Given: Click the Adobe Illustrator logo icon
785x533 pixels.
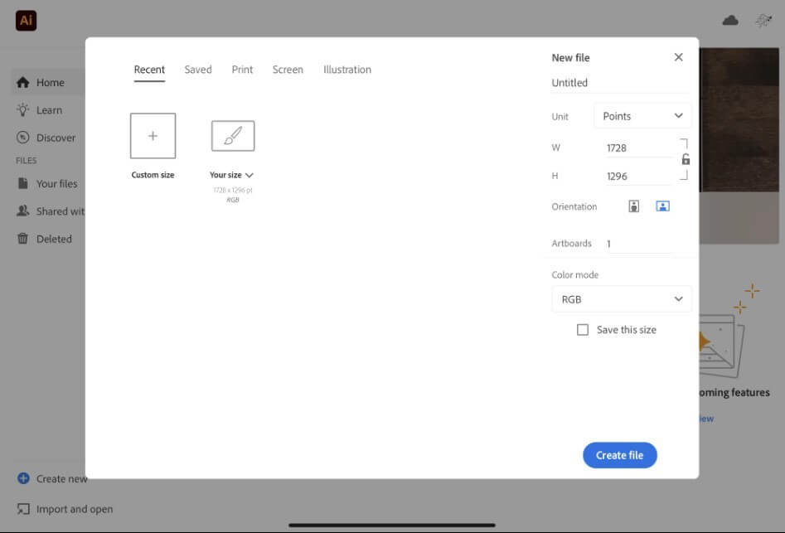Looking at the screenshot, I should tap(26, 21).
